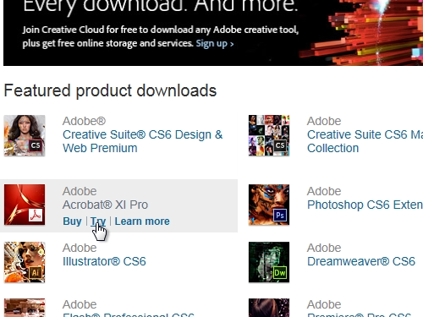Screen dimensions: 423x317
Task: Open the Illustrator CS6 link
Action: (x=104, y=261)
